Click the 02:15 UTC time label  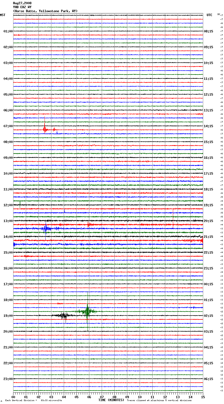pos(208,316)
